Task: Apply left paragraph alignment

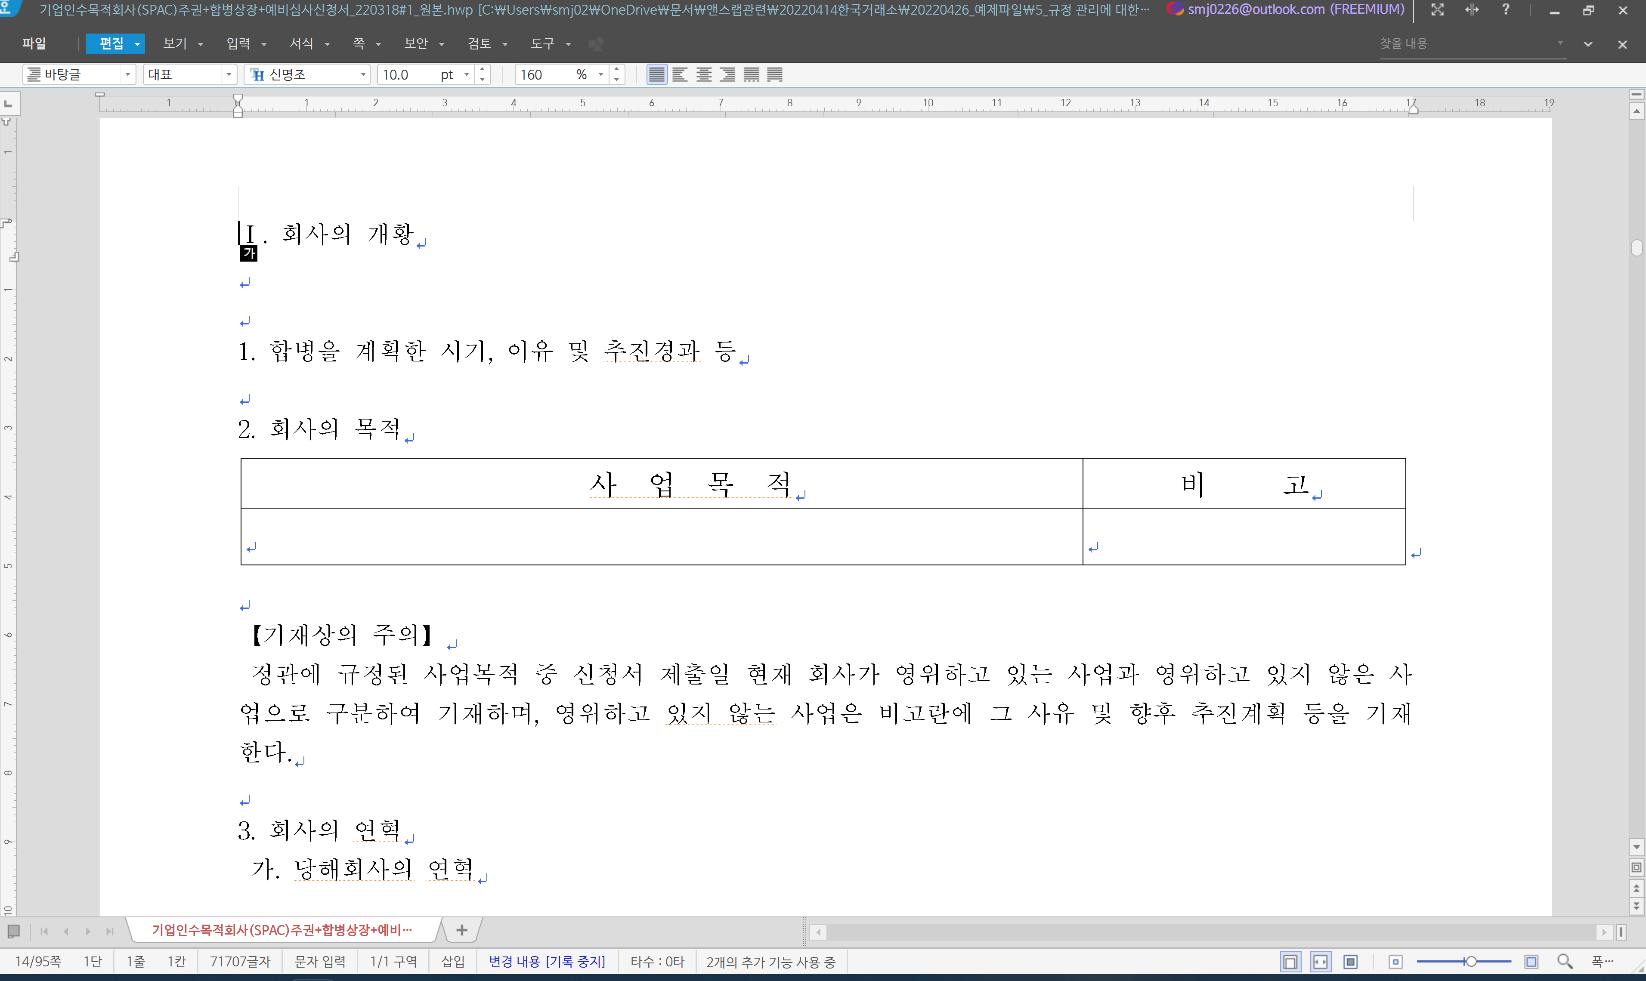Action: 680,75
